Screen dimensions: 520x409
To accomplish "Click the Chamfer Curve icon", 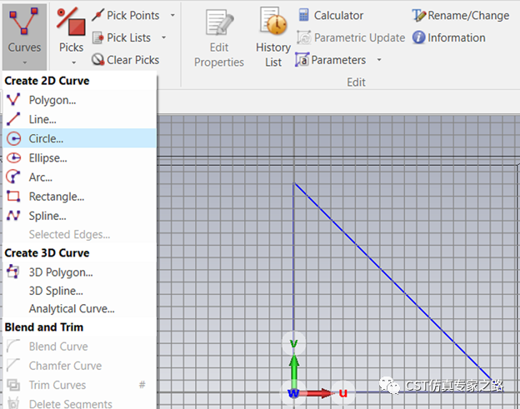I will 13,365.
